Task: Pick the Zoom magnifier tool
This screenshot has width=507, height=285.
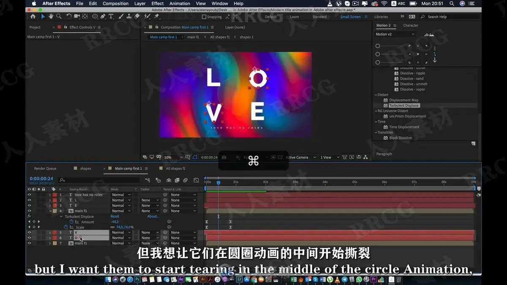Action: click(x=59, y=16)
